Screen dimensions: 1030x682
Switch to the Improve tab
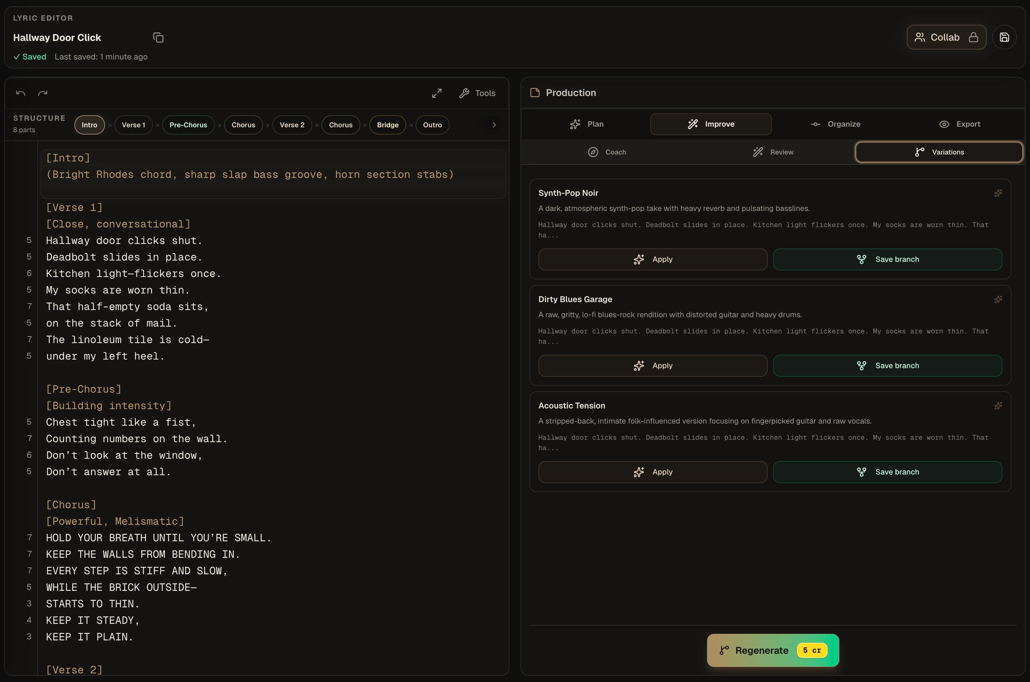coord(711,125)
